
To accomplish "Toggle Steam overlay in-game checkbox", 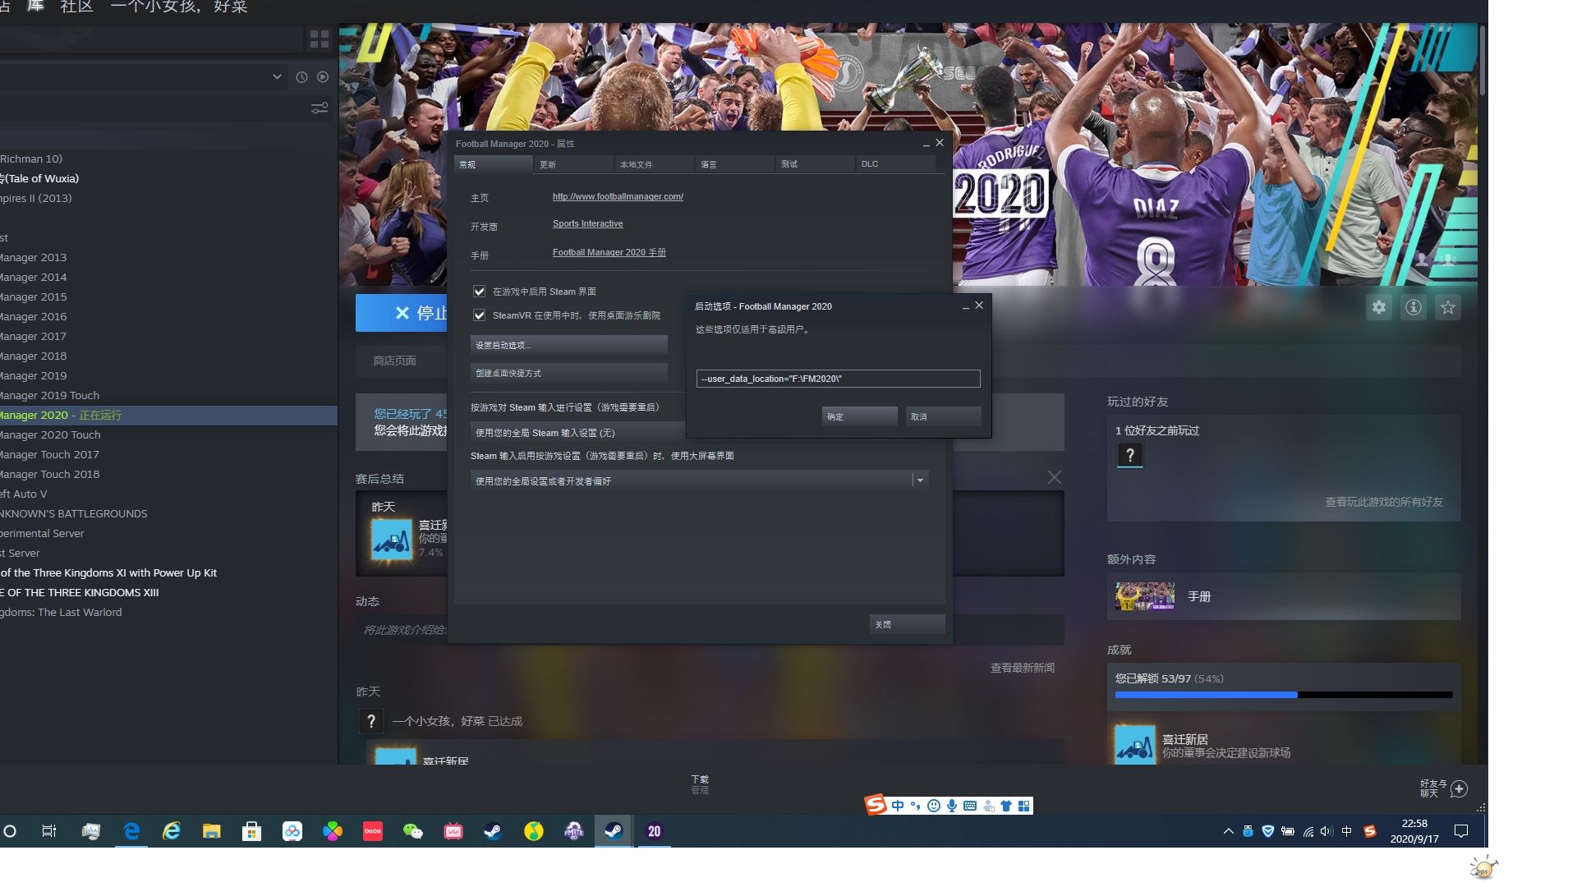I will coord(480,292).
